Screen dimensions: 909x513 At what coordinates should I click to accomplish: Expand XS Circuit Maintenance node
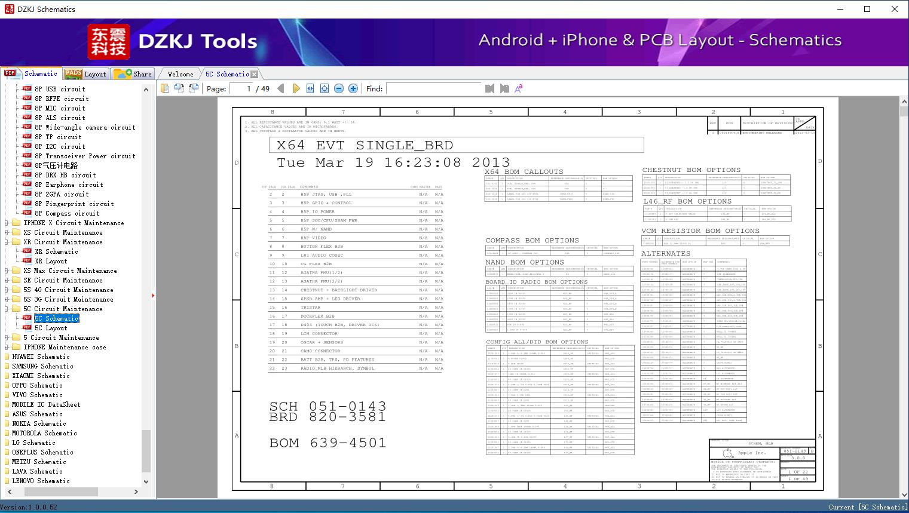7,232
